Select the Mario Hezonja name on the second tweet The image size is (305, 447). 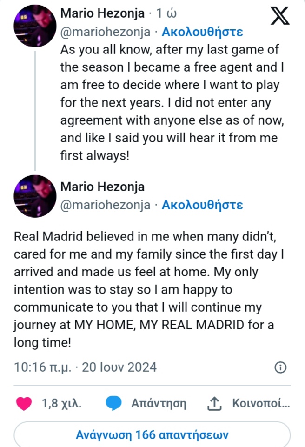[x=102, y=187]
